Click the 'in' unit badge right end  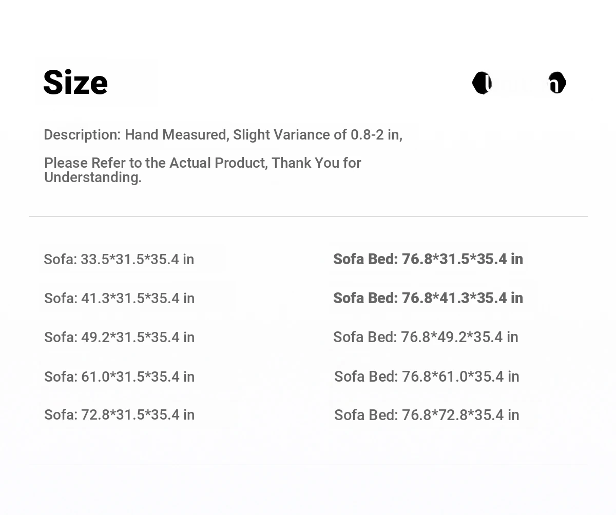(x=557, y=83)
